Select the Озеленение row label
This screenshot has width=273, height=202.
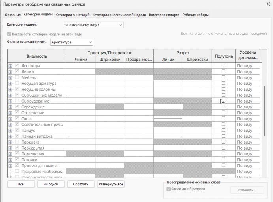[x=33, y=113]
